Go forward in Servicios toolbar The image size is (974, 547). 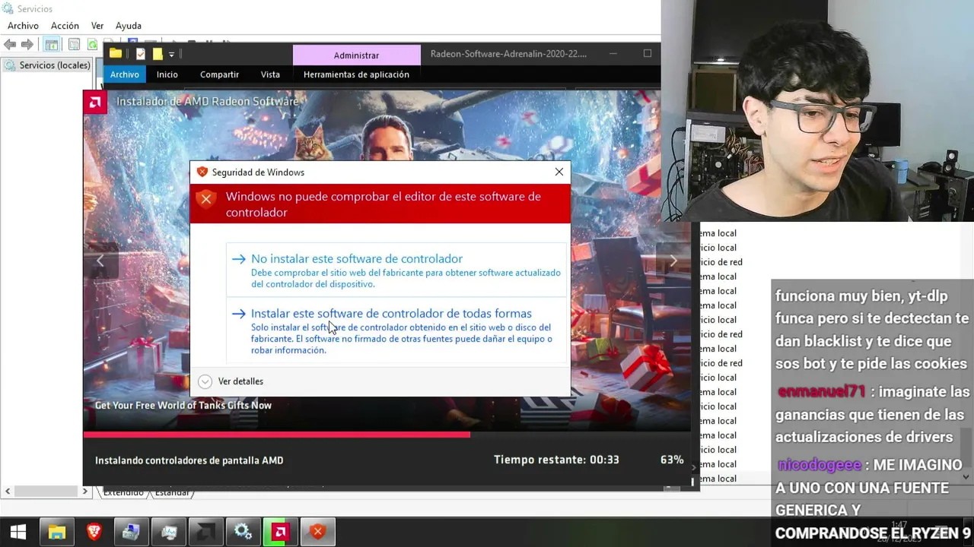point(27,45)
